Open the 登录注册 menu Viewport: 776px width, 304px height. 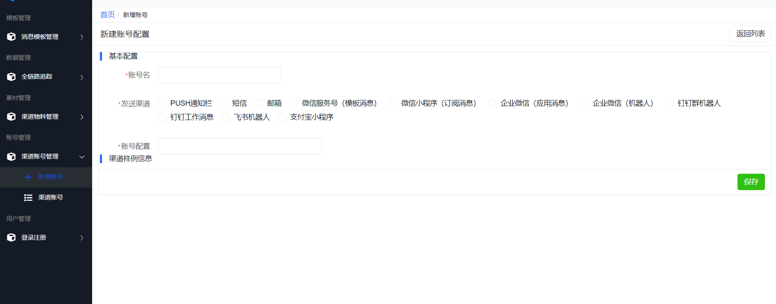click(46, 238)
